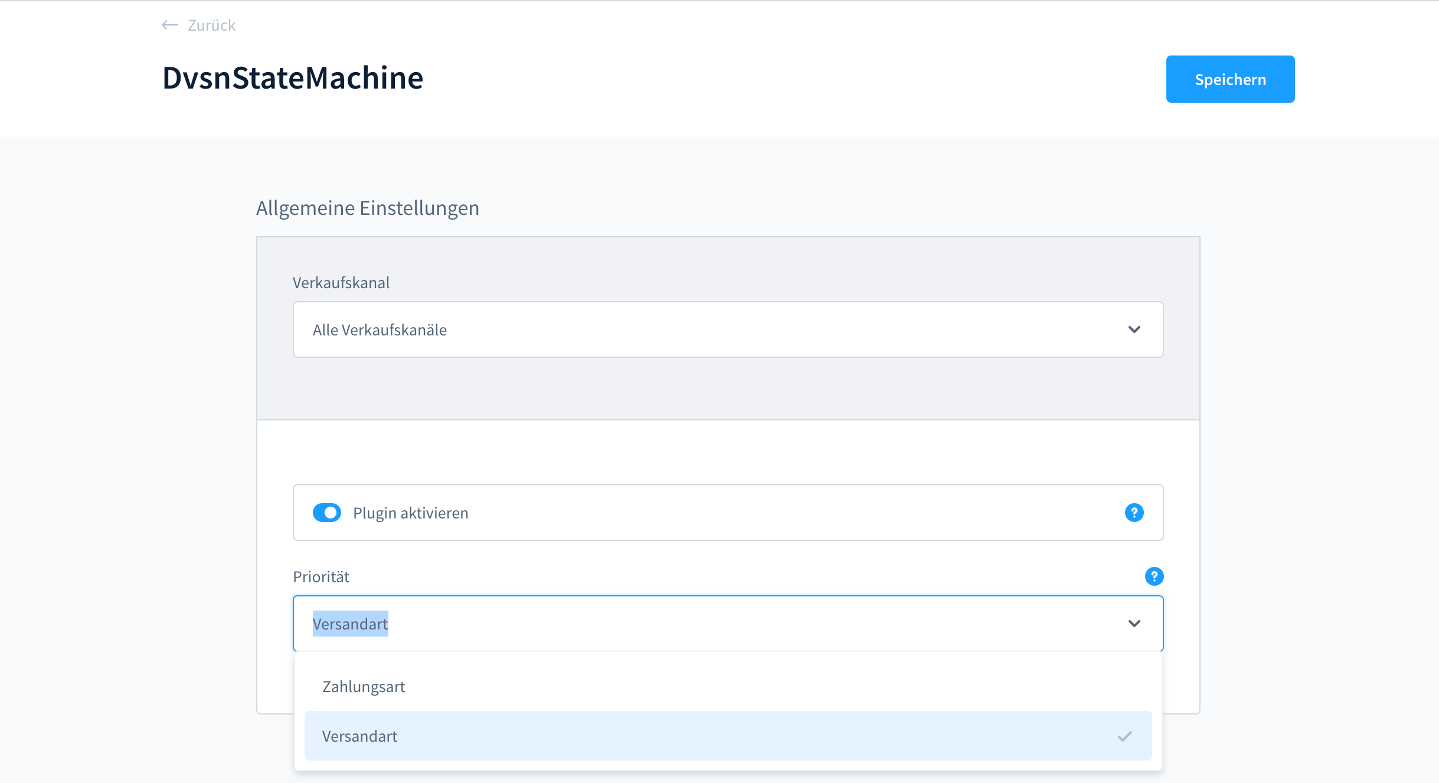Click the Plugin aktivieren label text
This screenshot has height=783, width=1439.
(x=411, y=513)
